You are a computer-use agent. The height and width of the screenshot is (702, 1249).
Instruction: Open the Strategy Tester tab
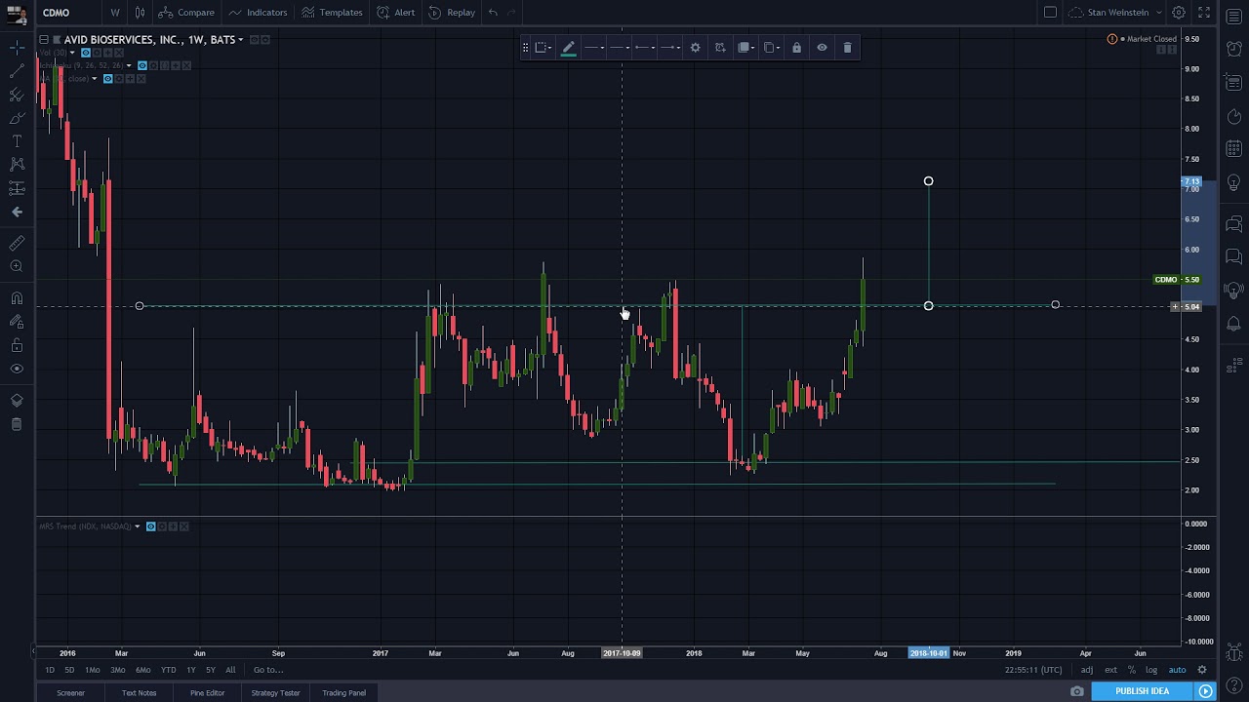point(275,692)
